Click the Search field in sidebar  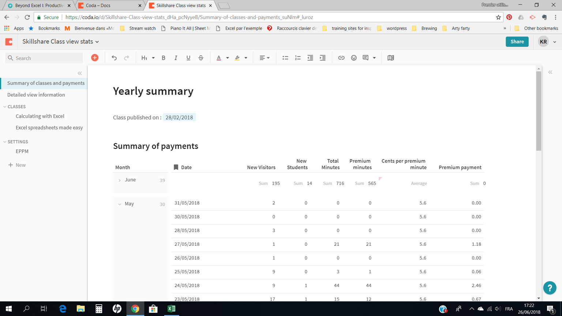coord(44,58)
